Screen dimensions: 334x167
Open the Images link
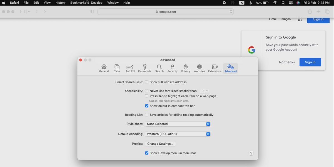tap(286, 19)
